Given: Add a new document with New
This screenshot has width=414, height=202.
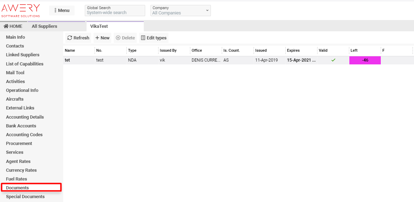Looking at the screenshot, I should 102,38.
